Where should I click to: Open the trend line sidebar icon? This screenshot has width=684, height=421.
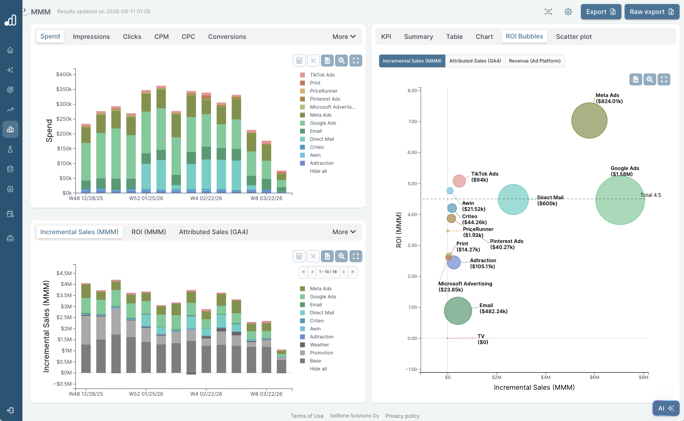pos(10,109)
